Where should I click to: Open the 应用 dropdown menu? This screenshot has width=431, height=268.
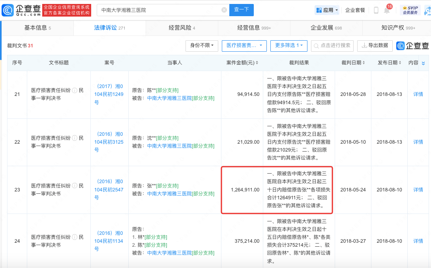(327, 10)
